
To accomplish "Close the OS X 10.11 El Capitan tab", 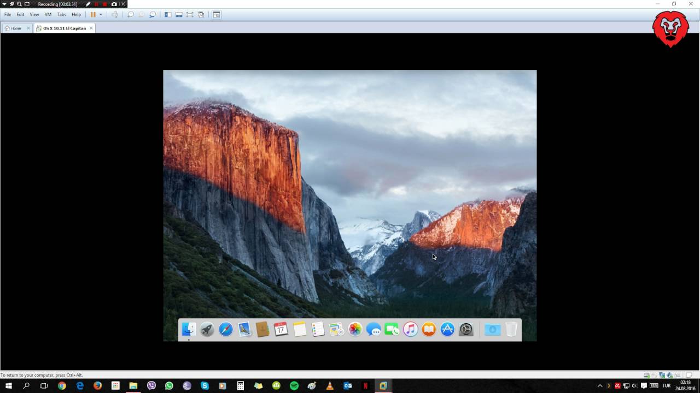I will tap(91, 28).
